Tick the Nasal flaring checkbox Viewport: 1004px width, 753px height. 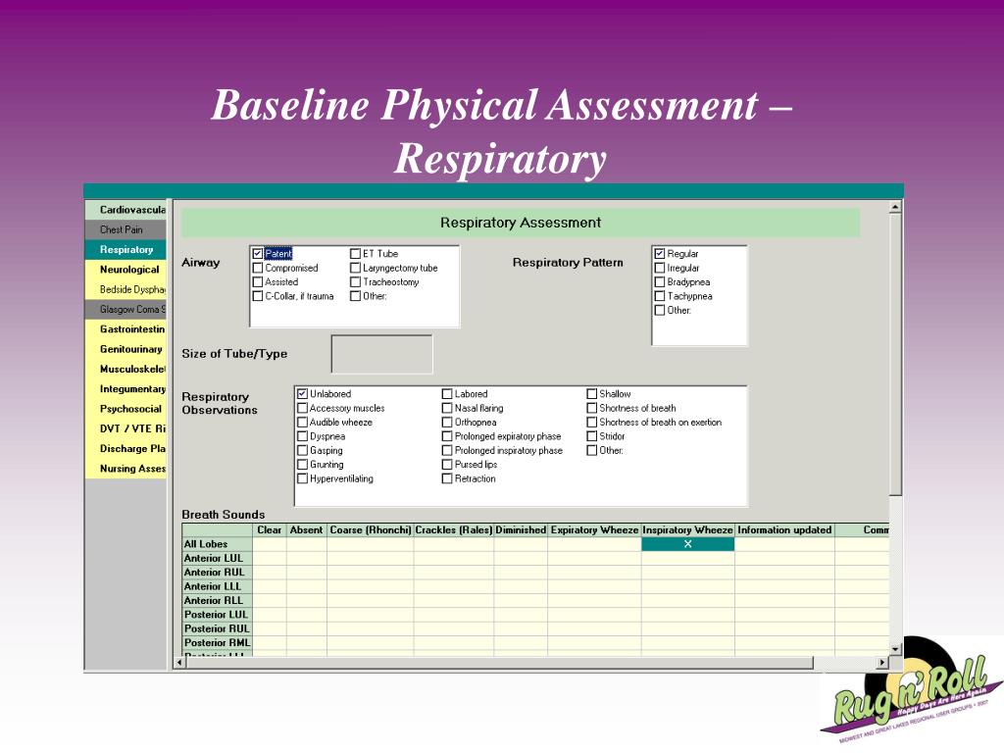click(447, 408)
